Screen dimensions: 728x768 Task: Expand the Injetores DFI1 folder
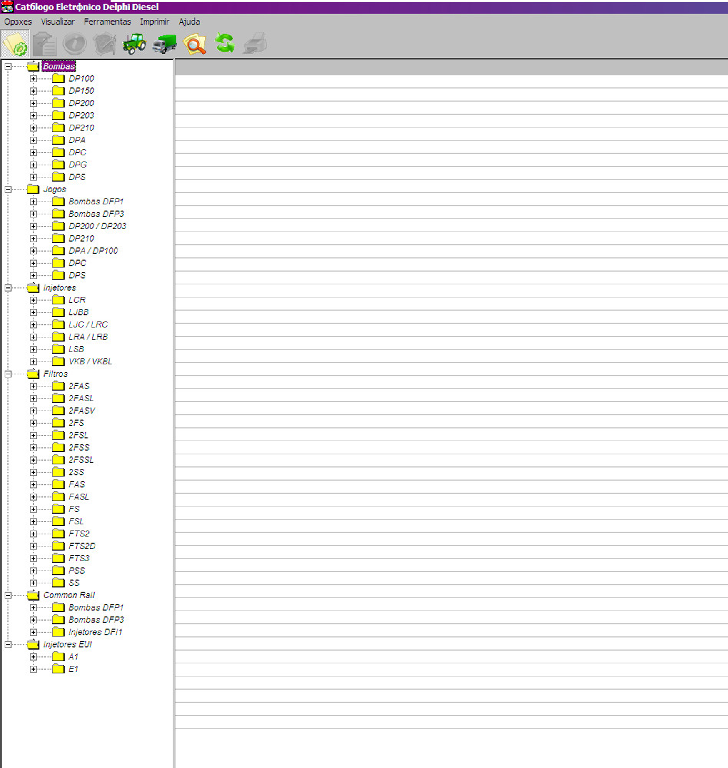(33, 632)
